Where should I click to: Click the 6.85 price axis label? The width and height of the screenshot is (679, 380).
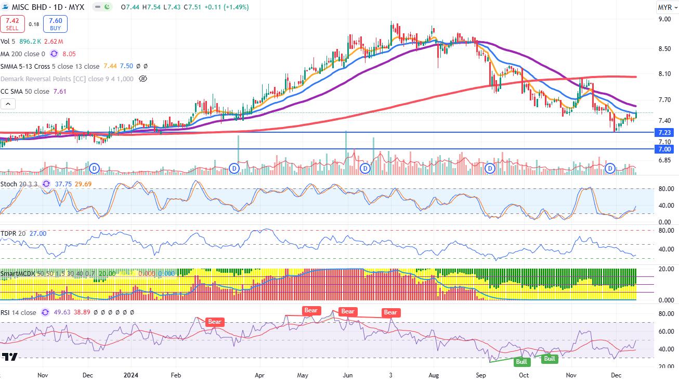tap(665, 160)
